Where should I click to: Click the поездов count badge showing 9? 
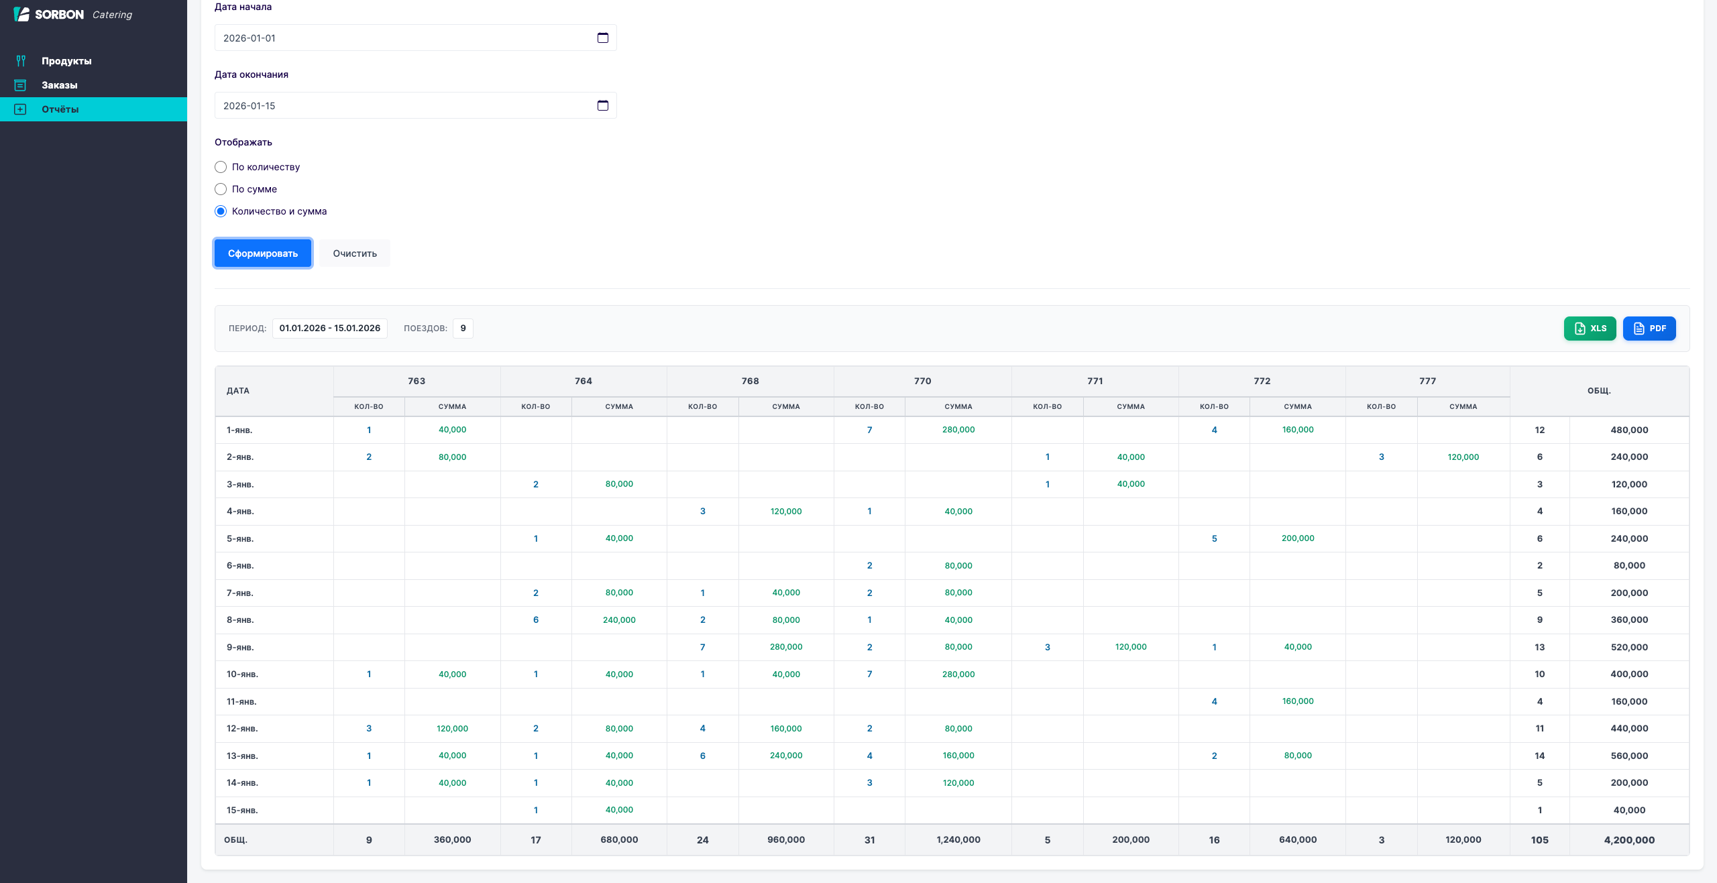pos(463,329)
